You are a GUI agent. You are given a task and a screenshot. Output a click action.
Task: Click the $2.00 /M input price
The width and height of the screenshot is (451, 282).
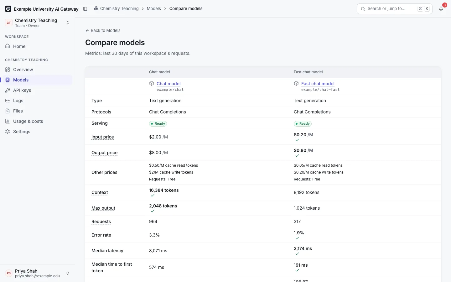click(x=158, y=137)
